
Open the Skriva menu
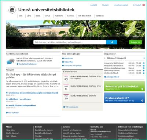(x=47, y=16)
